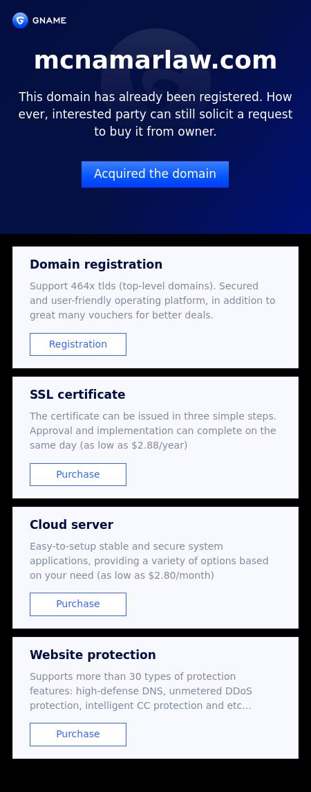Click Purchase under Website protection
The image size is (311, 792).
78,735
